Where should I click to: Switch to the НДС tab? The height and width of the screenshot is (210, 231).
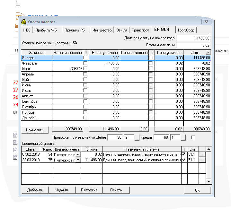27,30
